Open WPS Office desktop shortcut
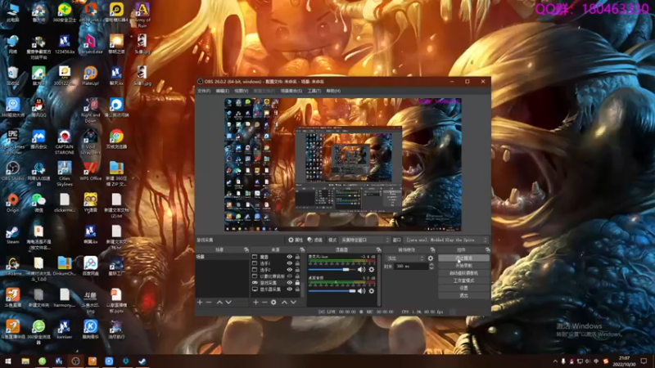Image resolution: width=655 pixels, height=368 pixels. 90,171
